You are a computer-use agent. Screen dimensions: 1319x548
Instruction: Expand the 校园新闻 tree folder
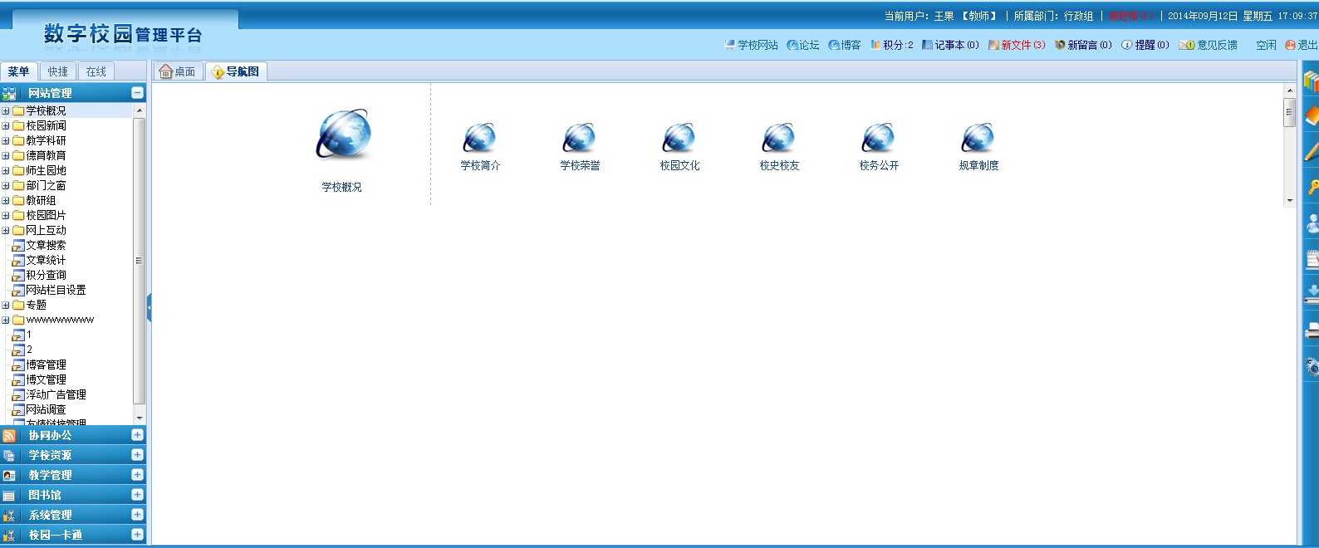pos(6,126)
